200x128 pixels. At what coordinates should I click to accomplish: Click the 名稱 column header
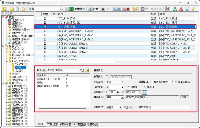tap(103, 14)
